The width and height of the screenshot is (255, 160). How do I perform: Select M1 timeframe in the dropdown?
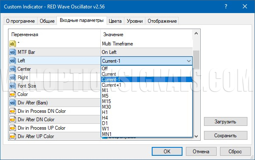(x=147, y=91)
